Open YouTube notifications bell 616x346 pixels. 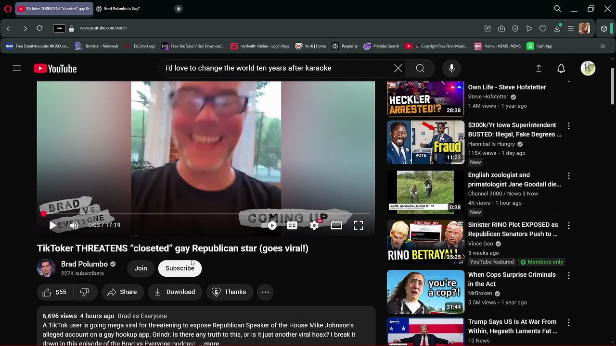click(561, 68)
